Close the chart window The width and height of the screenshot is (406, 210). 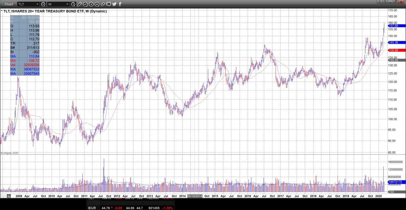(401, 2)
